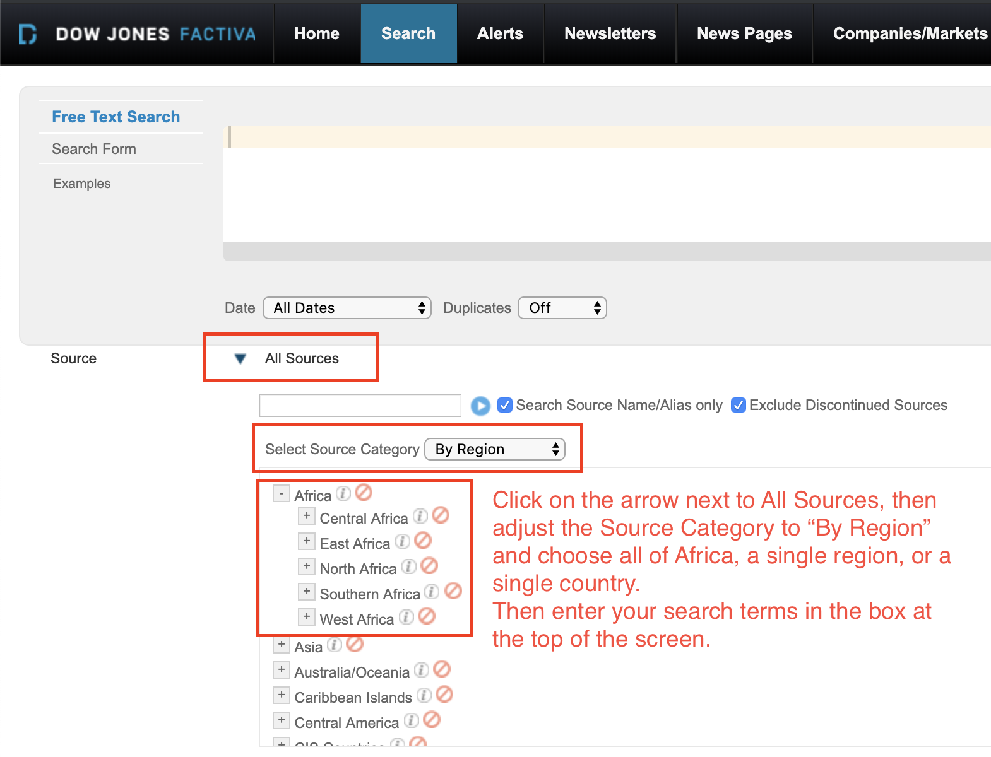The image size is (991, 757).
Task: Open info icon for Central Africa
Action: pyautogui.click(x=420, y=516)
